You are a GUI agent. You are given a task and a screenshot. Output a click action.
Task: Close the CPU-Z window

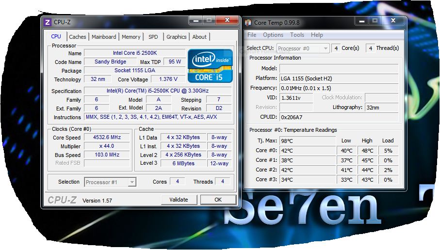tap(227, 20)
